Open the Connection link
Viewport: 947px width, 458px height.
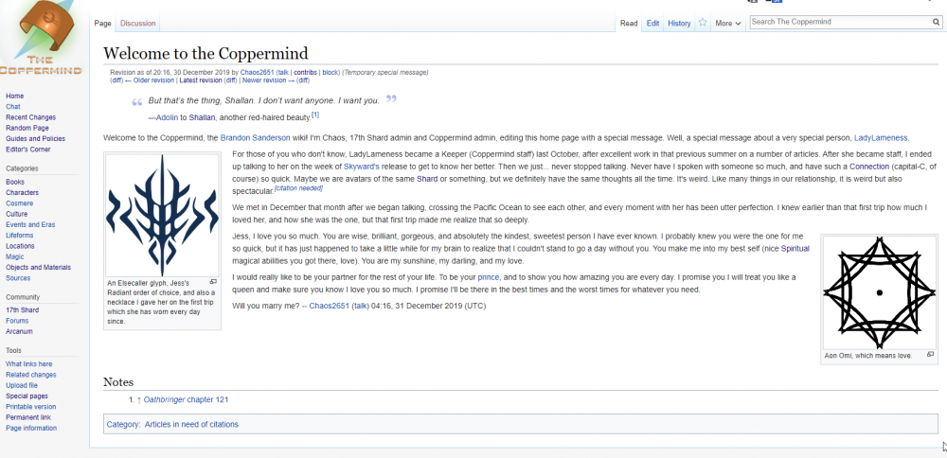tap(869, 166)
